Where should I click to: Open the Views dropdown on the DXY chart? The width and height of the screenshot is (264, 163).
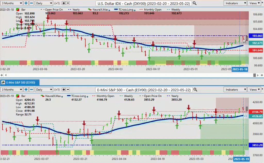[x=254, y=3]
